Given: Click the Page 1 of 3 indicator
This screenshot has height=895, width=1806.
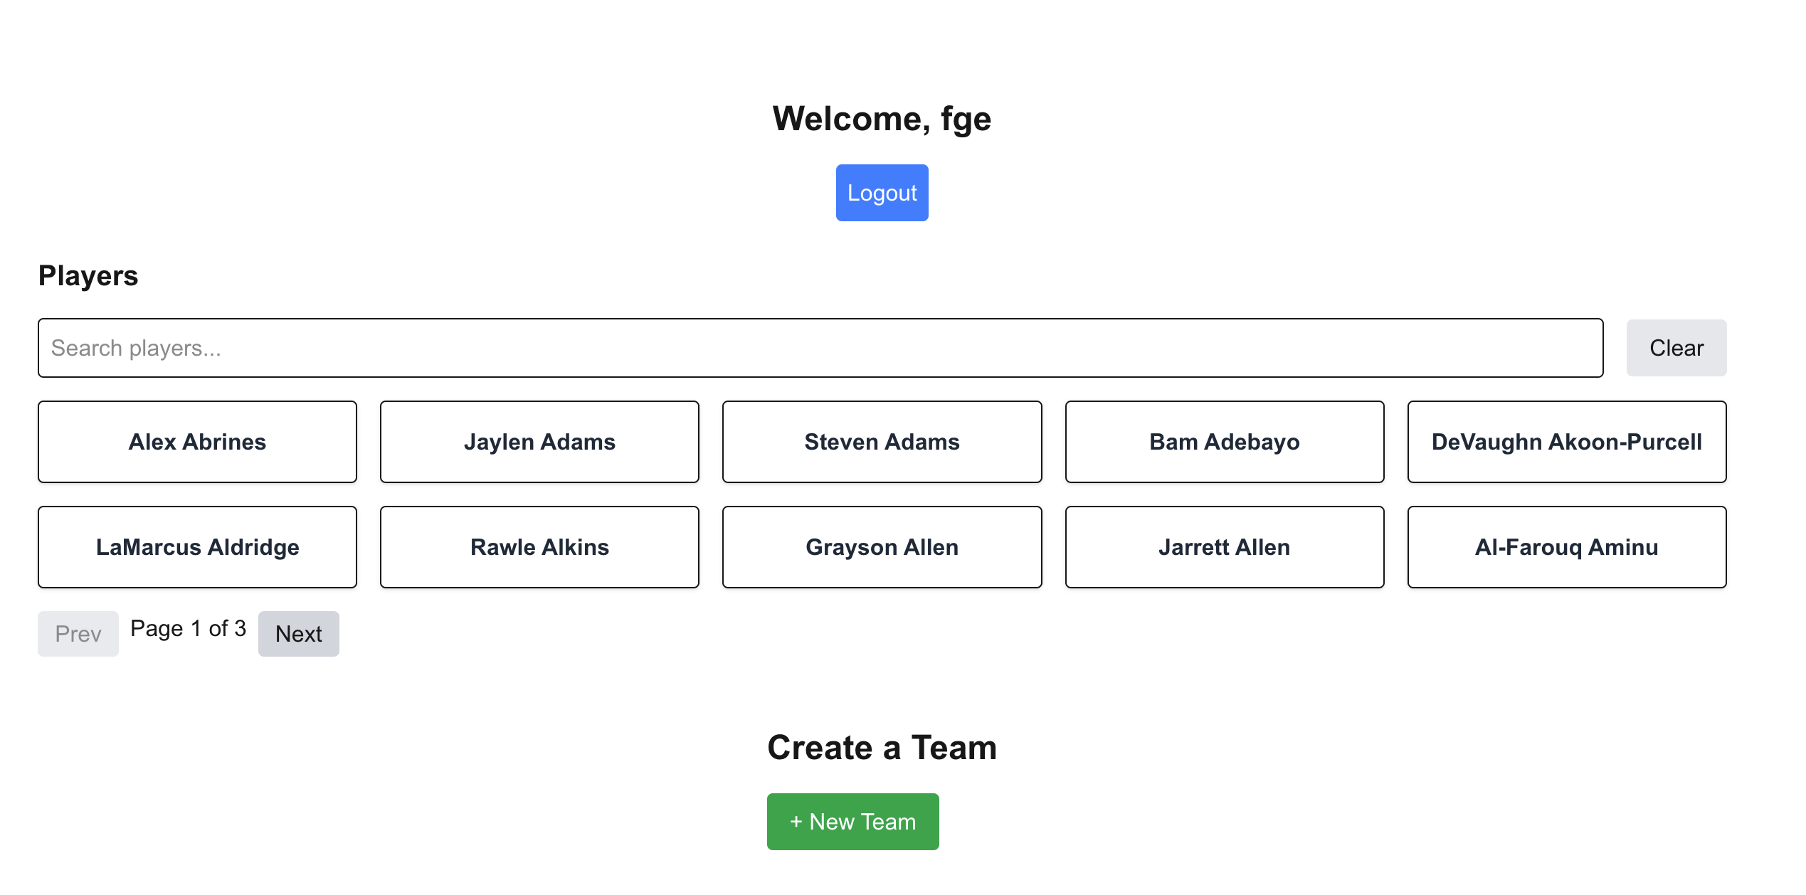Looking at the screenshot, I should pyautogui.click(x=187, y=627).
